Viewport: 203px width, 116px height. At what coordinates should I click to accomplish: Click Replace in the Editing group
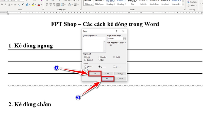(x=192, y=2)
